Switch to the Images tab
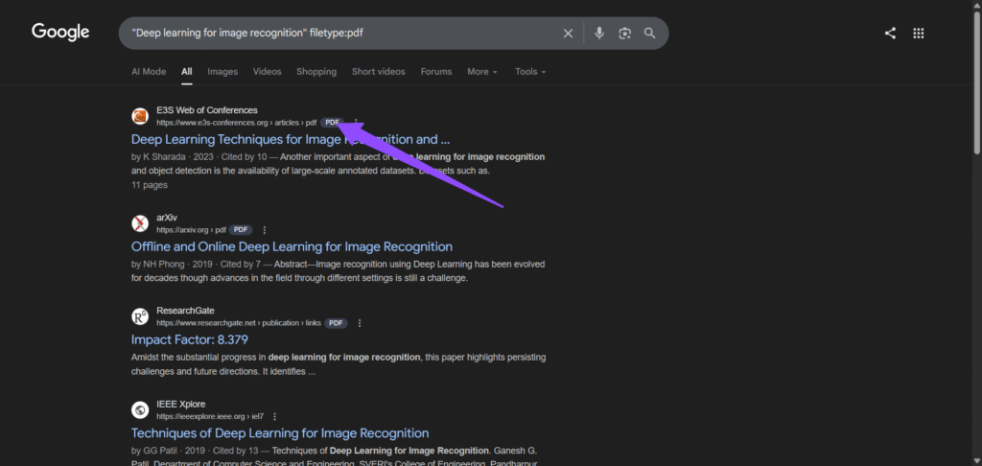Screen dimensions: 982x466 [222, 72]
